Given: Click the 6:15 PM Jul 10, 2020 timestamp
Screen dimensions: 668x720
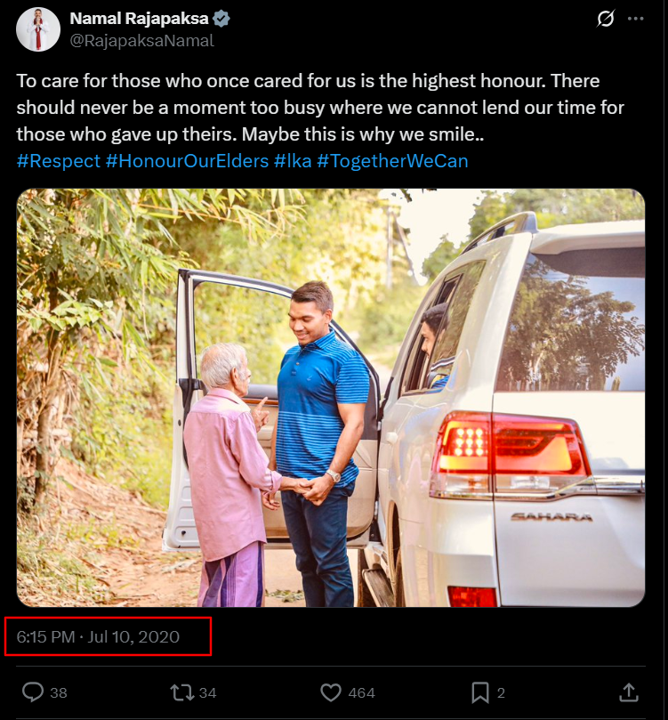Looking at the screenshot, I should pos(98,636).
